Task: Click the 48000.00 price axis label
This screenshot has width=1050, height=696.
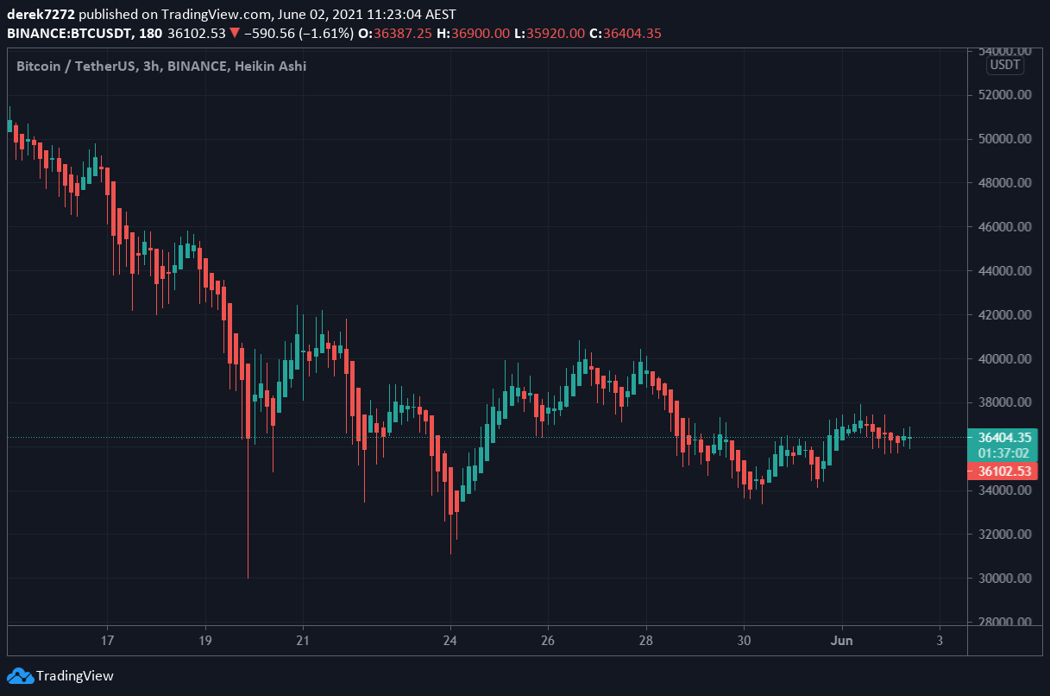Action: [1004, 183]
